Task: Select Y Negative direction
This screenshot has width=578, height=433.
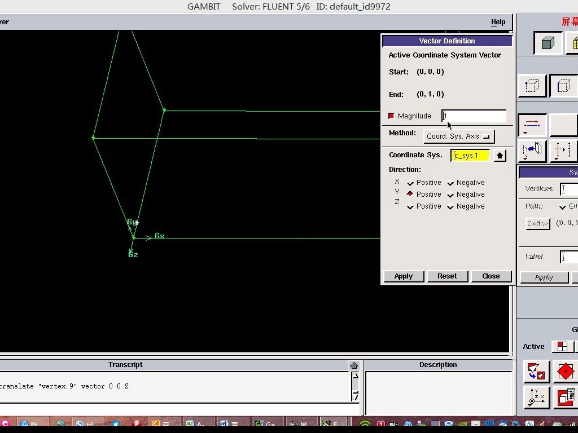Action: click(x=450, y=195)
